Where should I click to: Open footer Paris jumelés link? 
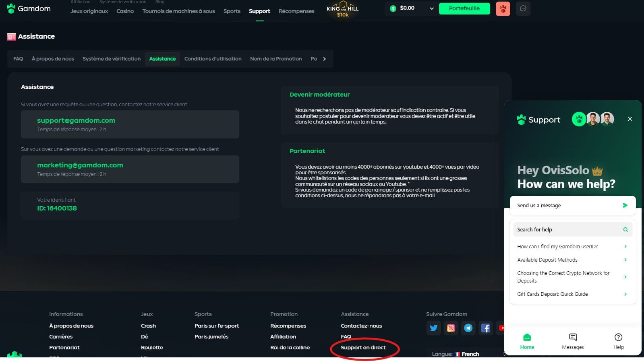(211, 336)
